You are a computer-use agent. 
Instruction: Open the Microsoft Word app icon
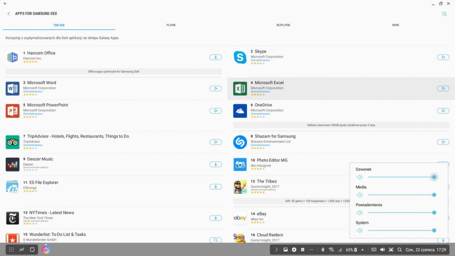[x=12, y=88]
